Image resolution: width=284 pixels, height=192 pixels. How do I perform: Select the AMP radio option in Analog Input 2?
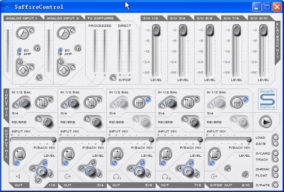click(61, 54)
